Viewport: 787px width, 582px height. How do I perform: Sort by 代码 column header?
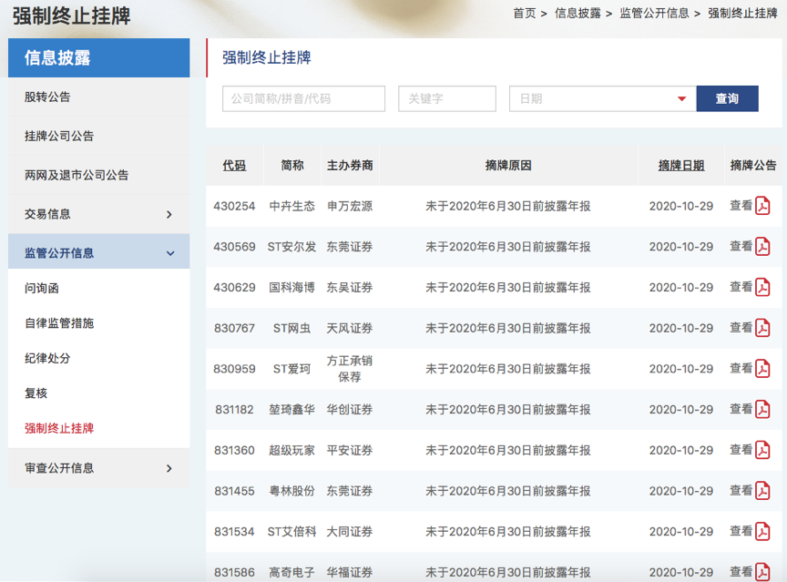(x=234, y=166)
